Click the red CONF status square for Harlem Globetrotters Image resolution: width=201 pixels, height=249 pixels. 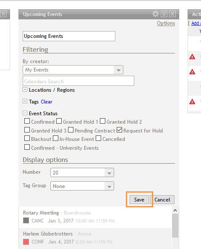26,242
